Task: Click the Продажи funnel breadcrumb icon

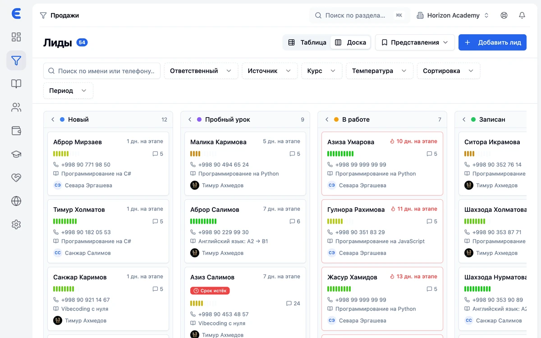Action: 43,15
